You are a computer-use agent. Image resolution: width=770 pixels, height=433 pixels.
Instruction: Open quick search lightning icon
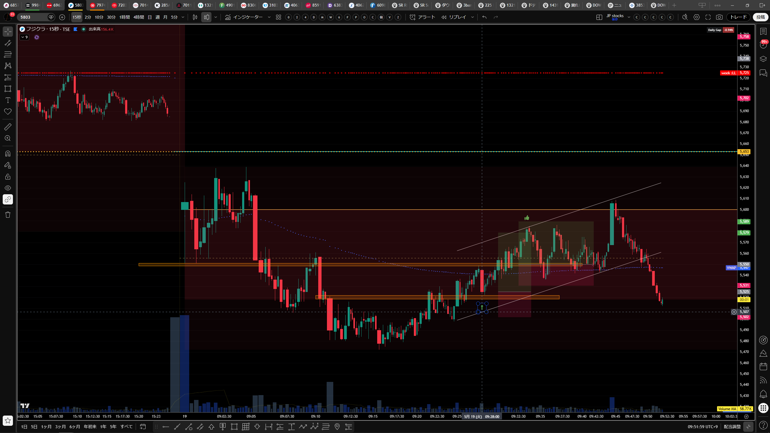(685, 17)
